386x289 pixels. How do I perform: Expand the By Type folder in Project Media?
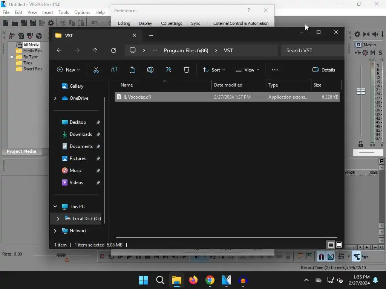12,57
